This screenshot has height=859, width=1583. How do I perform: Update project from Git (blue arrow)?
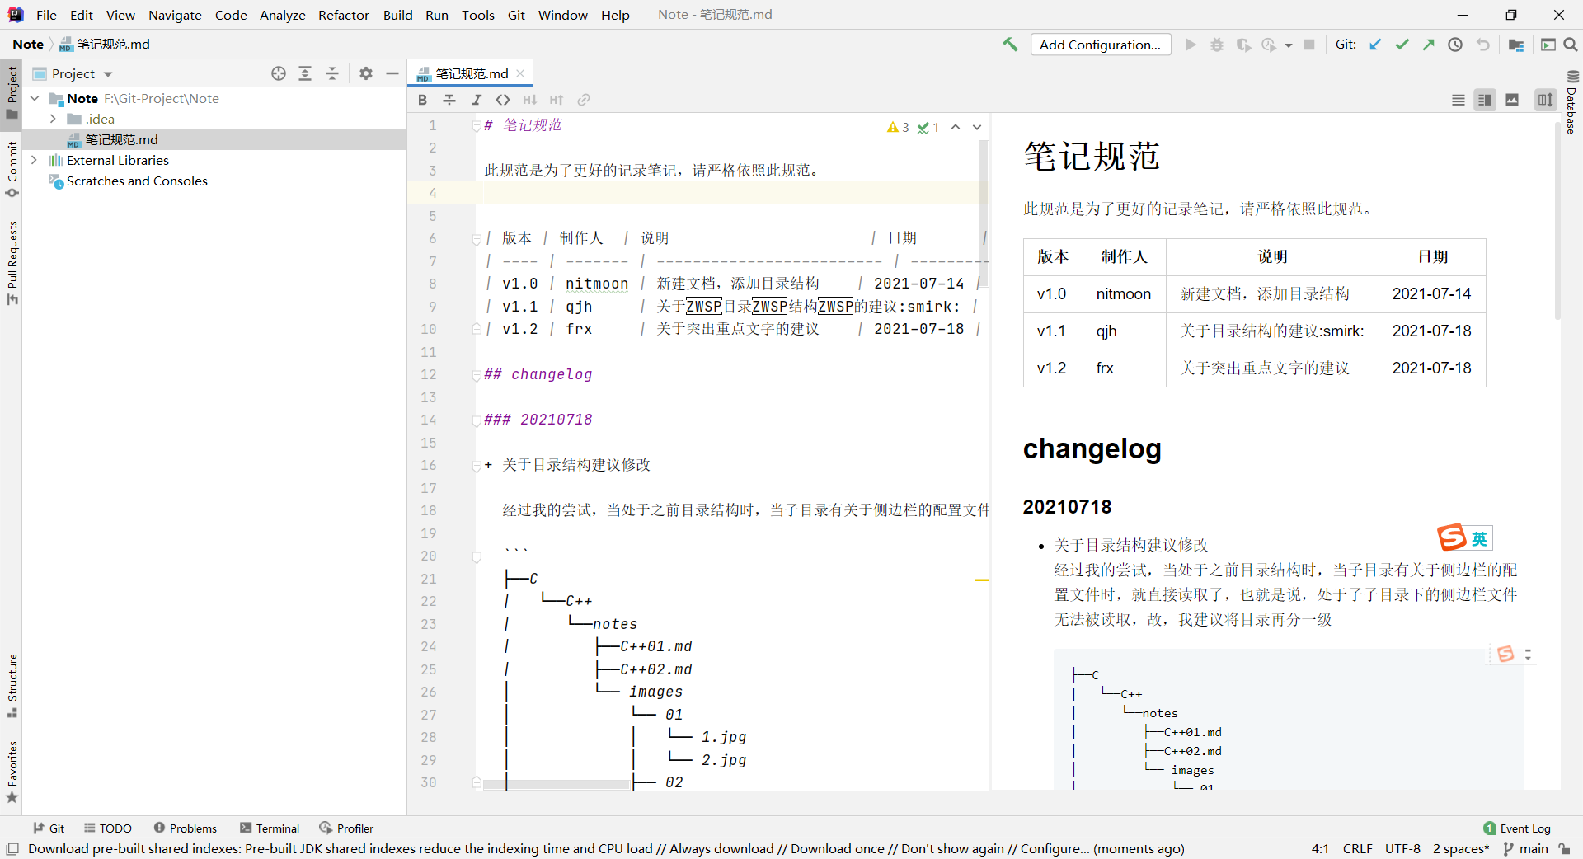coord(1375,45)
